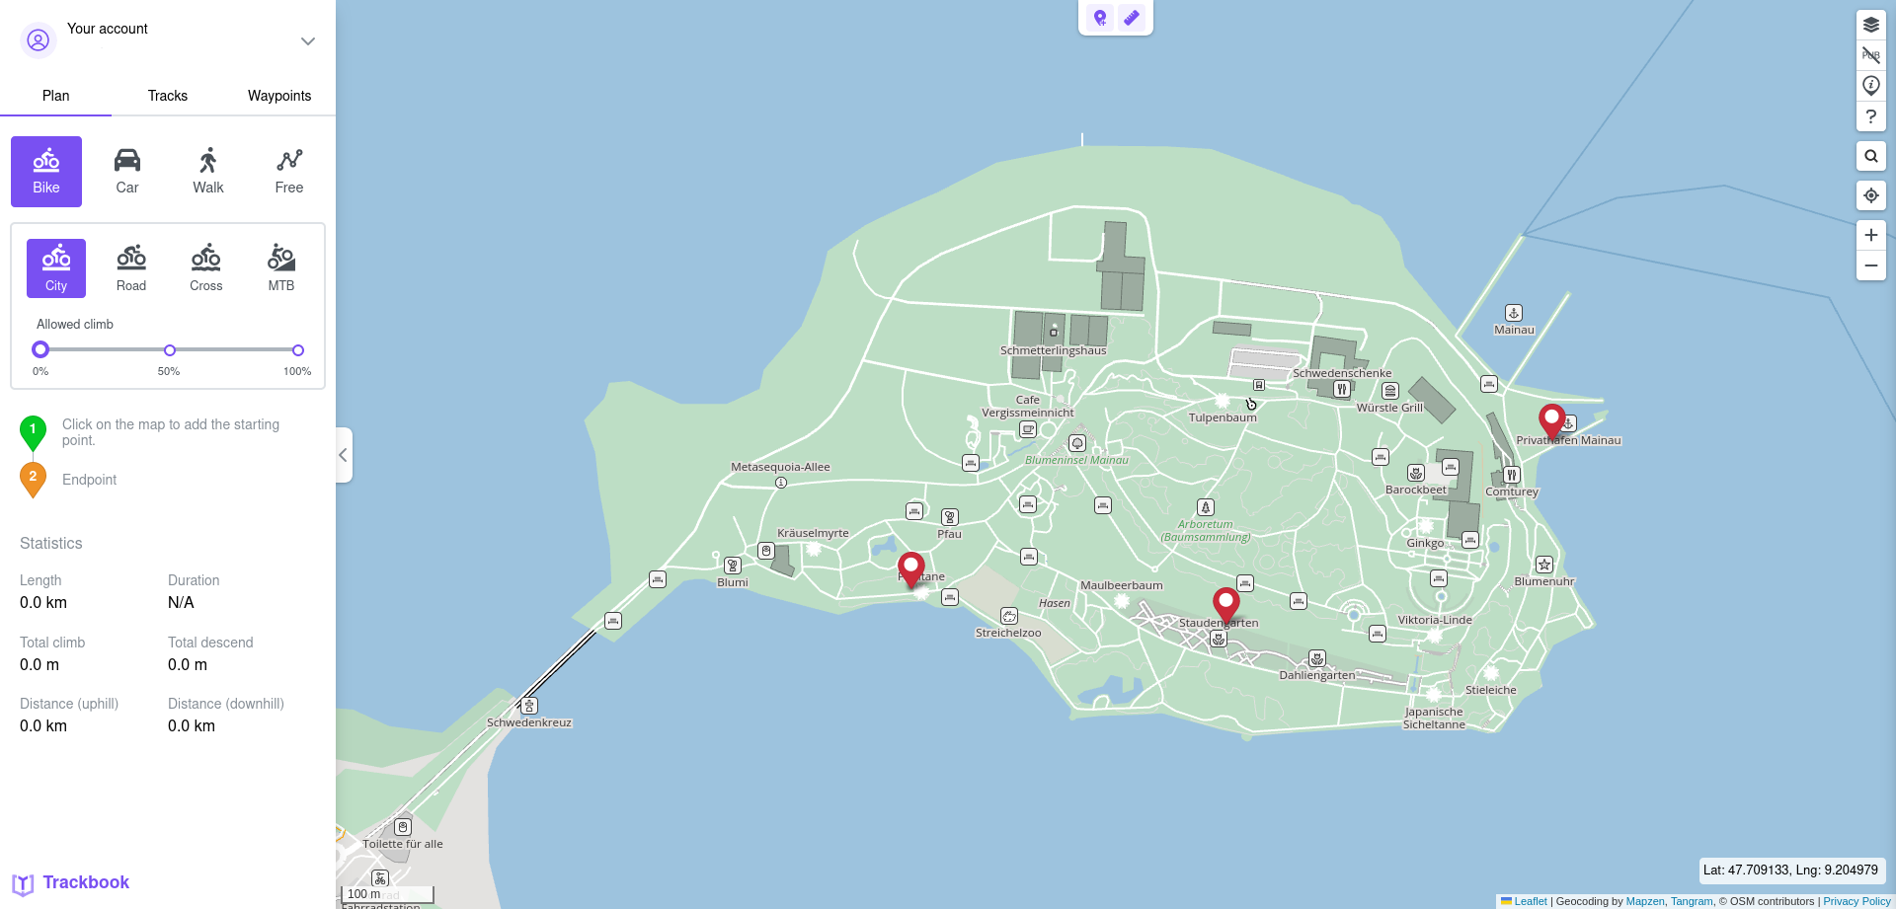Collapse the left sidebar panel
Screen dimensions: 1896x909
[x=343, y=455]
